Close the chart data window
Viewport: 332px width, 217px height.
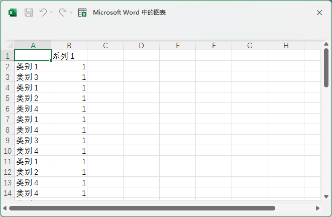[319, 13]
